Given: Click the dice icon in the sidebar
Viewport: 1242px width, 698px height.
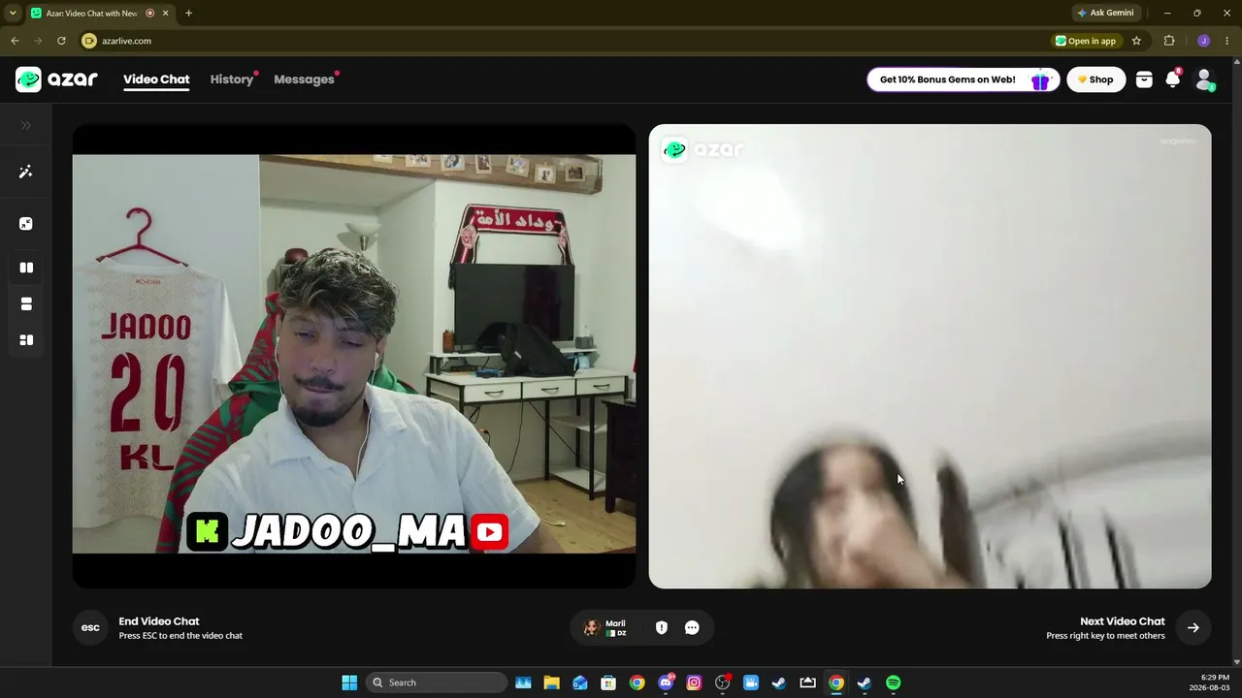Looking at the screenshot, I should coord(26,224).
